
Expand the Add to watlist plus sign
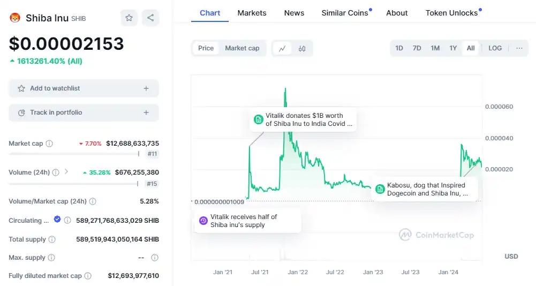pos(146,88)
